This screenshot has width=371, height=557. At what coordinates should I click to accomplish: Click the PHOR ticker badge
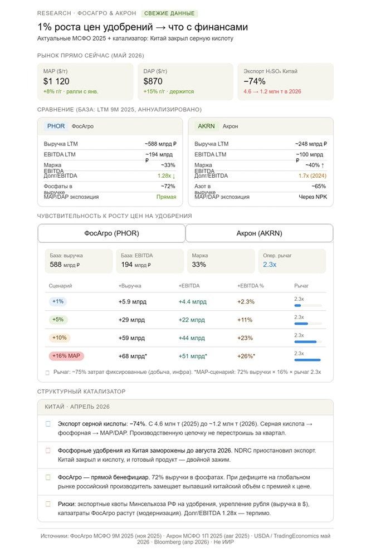pos(56,126)
